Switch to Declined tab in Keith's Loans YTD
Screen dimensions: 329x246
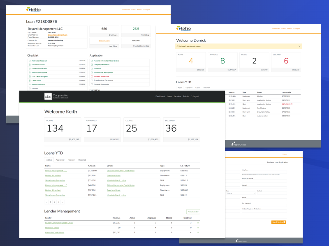click(x=82, y=160)
